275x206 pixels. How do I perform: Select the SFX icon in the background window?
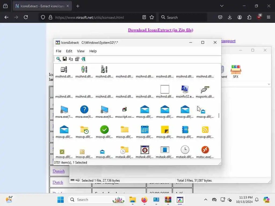[x=236, y=71]
